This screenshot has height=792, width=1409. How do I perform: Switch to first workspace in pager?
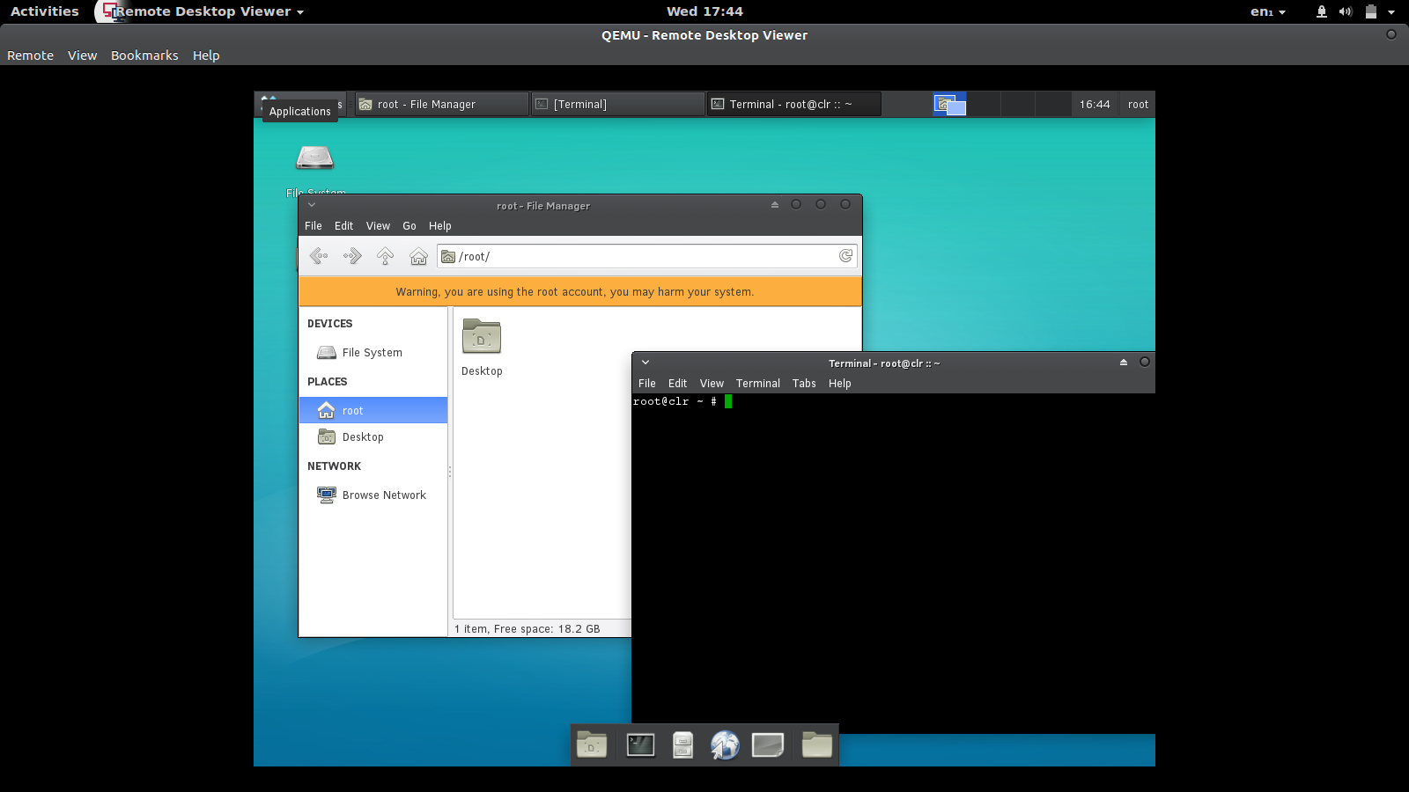click(950, 105)
